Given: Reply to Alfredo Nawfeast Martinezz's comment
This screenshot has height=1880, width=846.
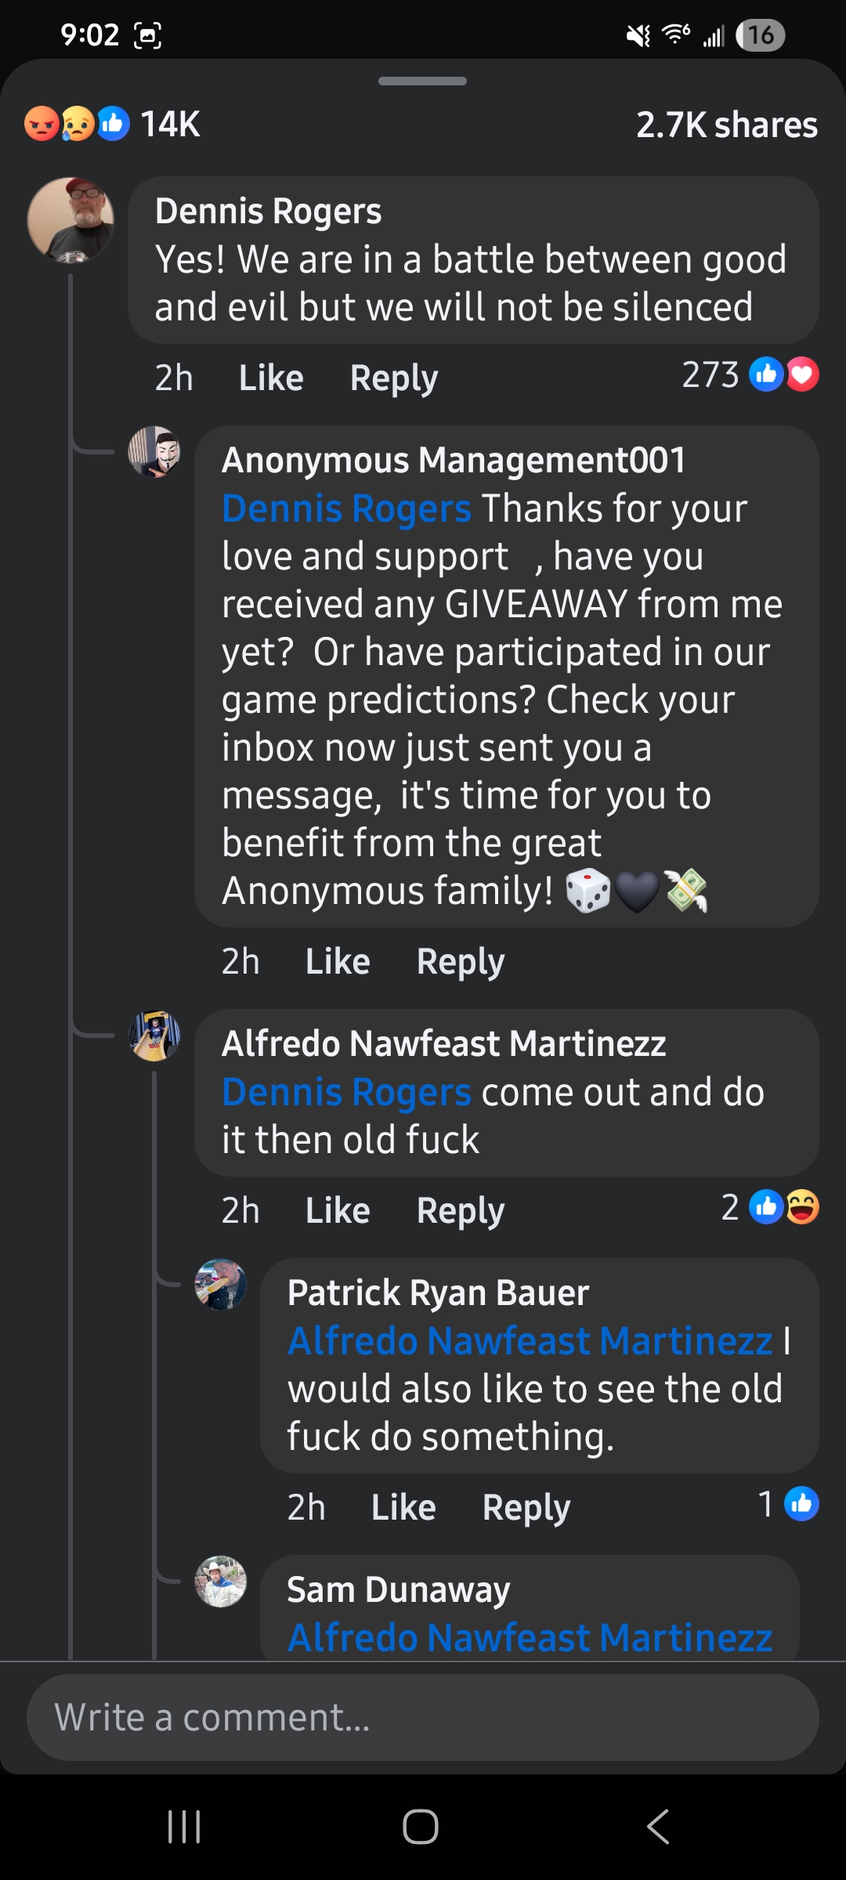Looking at the screenshot, I should 460,1211.
